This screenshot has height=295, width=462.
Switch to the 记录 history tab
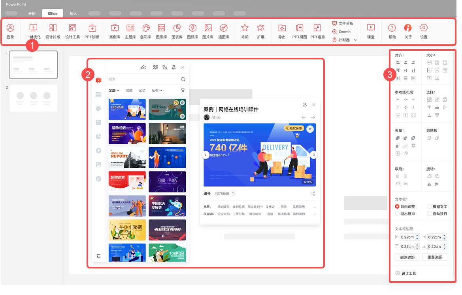pyautogui.click(x=142, y=90)
